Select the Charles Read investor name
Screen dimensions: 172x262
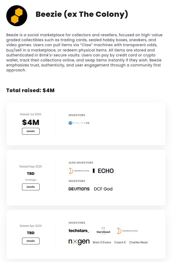[x=138, y=242]
